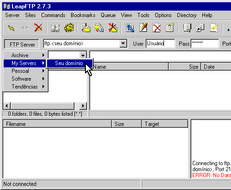Click the local pane left scroll arrow
231x190 pixels.
pyautogui.click(x=6, y=106)
